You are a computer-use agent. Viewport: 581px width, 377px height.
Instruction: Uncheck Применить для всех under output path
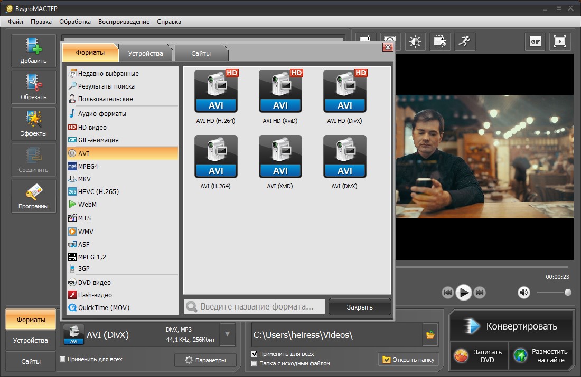[254, 354]
